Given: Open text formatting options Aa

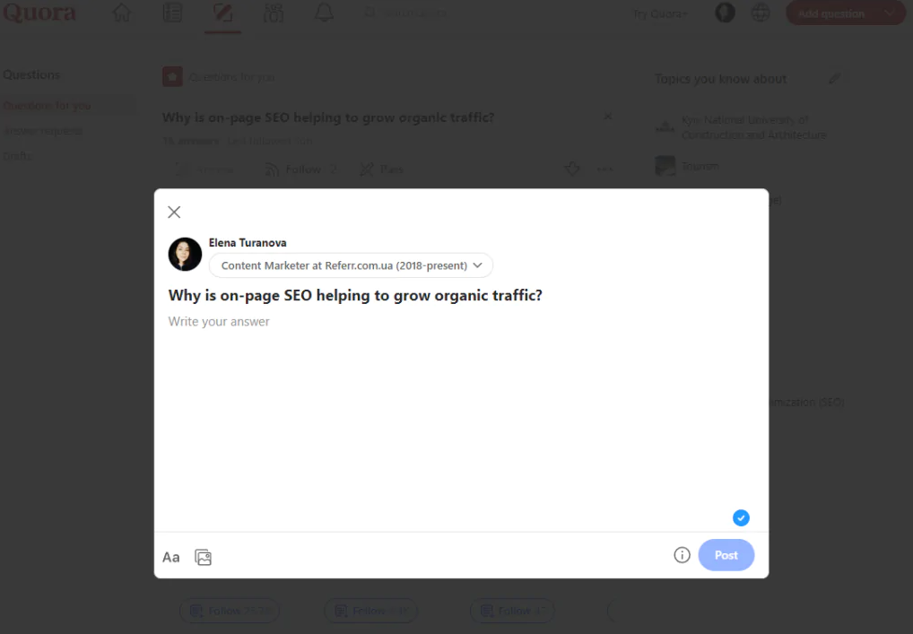Looking at the screenshot, I should click(170, 557).
